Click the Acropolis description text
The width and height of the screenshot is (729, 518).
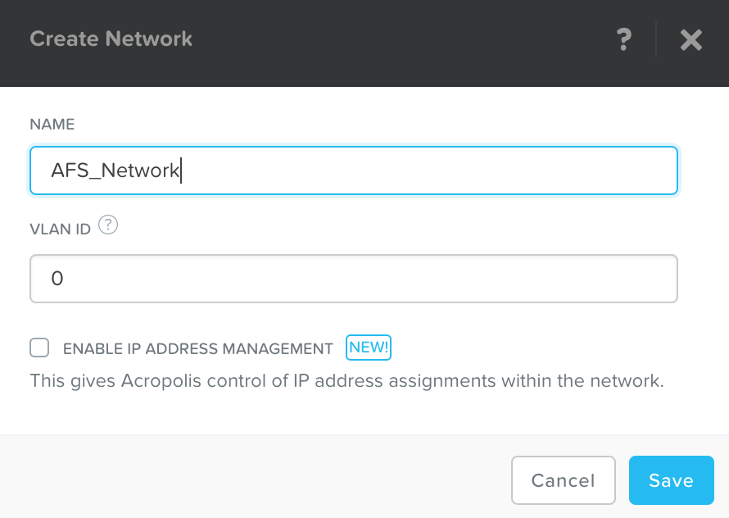point(346,381)
